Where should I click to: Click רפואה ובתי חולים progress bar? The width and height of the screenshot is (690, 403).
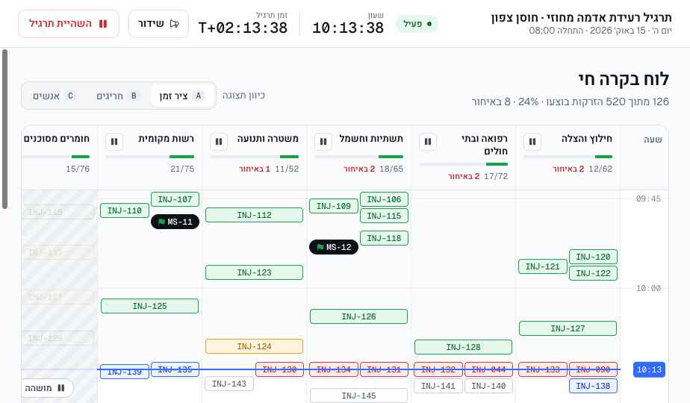click(x=464, y=164)
